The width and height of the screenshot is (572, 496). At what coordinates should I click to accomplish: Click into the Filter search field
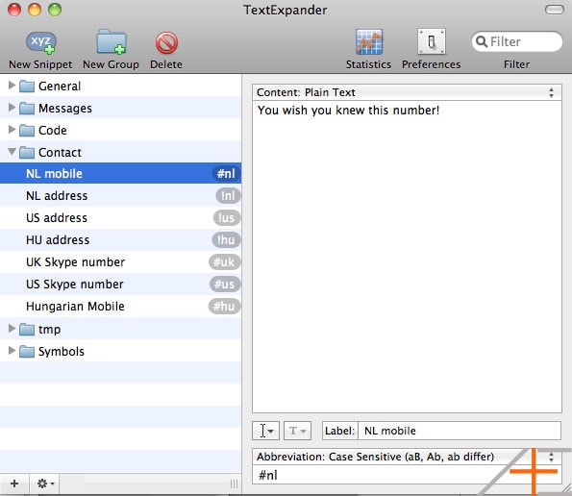(x=516, y=41)
